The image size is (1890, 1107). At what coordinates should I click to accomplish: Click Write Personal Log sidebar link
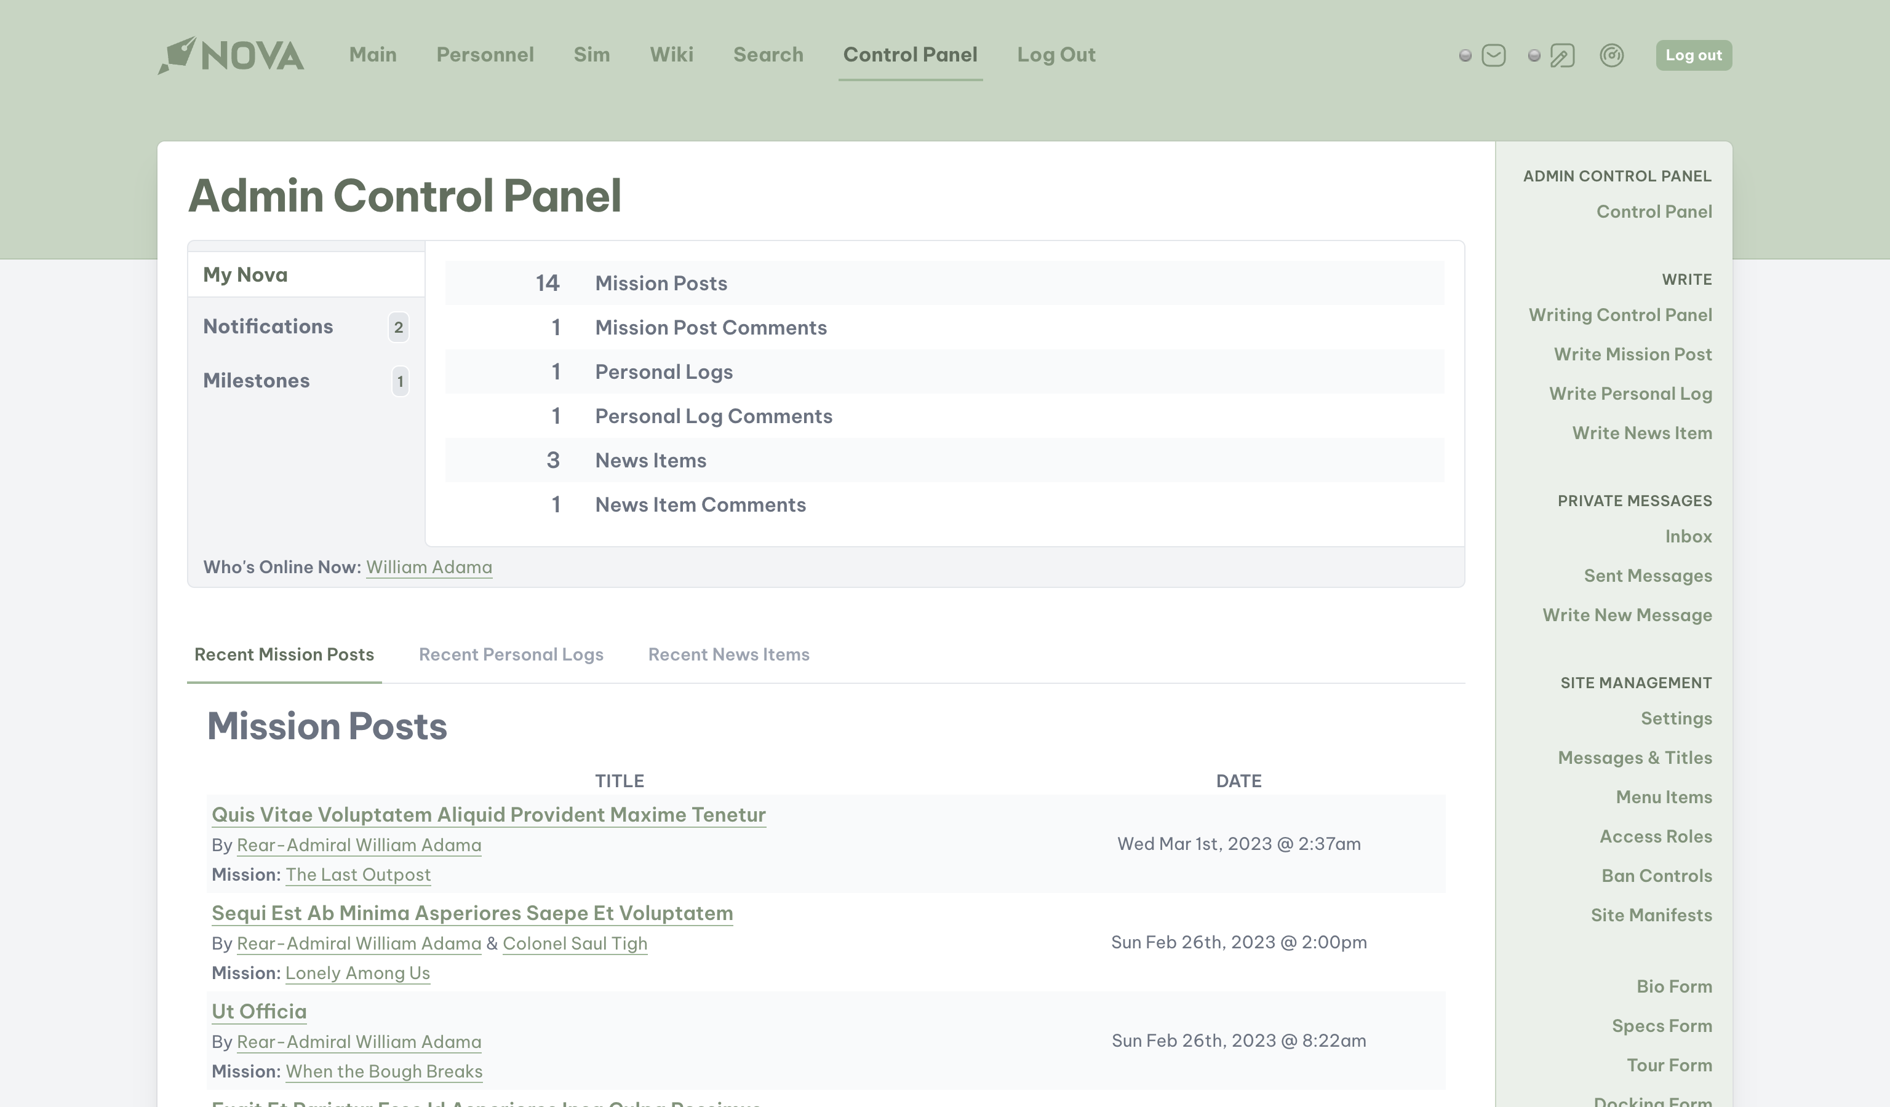1630,394
